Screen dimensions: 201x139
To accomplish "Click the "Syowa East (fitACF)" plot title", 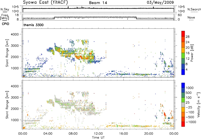I will pyautogui.click(x=45, y=3).
